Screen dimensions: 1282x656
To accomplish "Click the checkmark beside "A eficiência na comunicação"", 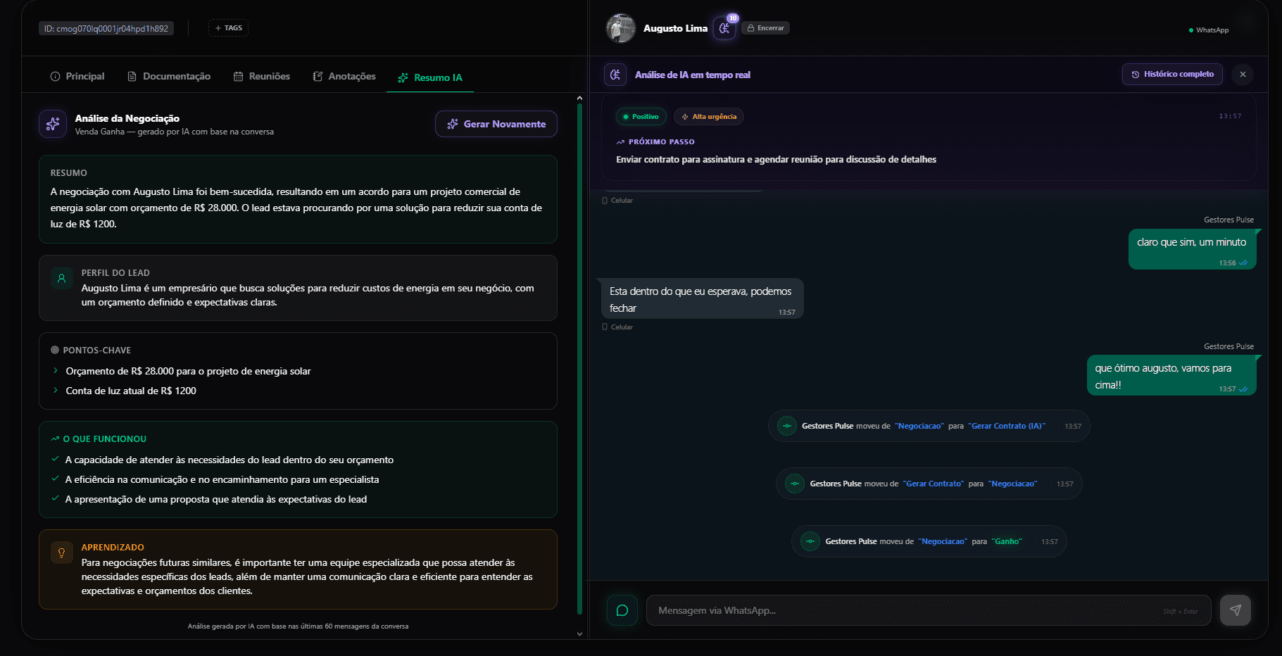I will (x=55, y=479).
